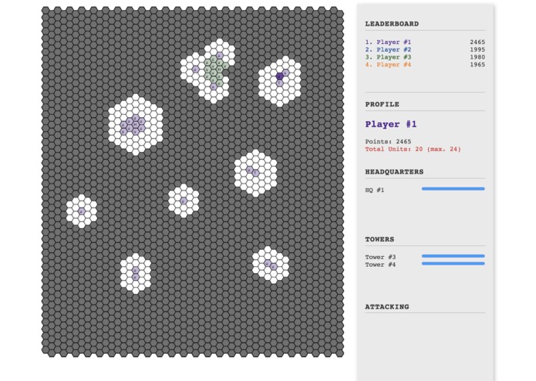
Task: Select the lone unit in the central small cluster
Action: 184,201
